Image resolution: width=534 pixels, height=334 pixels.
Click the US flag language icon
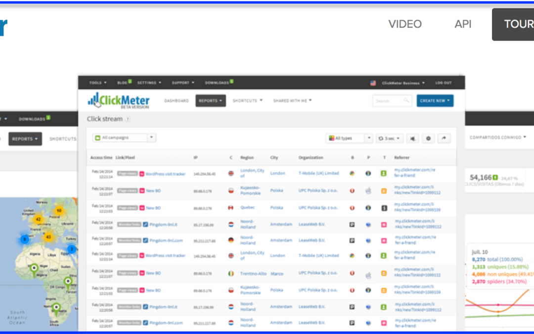pos(373,83)
